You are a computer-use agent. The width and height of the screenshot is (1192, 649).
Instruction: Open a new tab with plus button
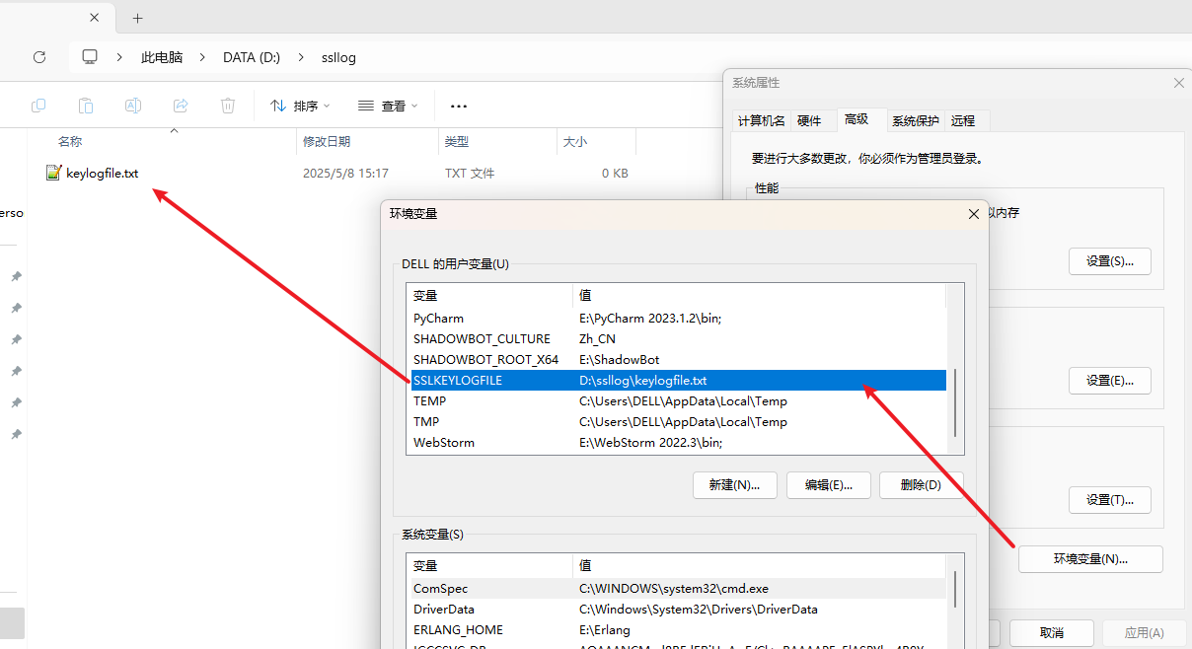click(x=137, y=18)
